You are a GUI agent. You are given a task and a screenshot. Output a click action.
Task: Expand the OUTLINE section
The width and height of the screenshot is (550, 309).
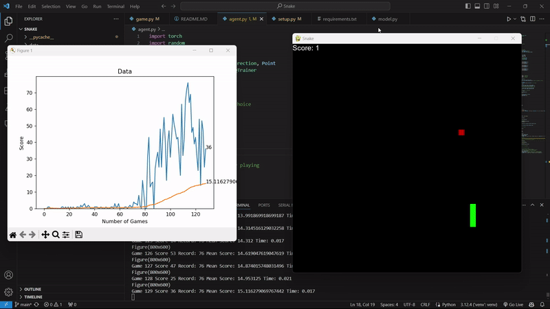pyautogui.click(x=32, y=289)
